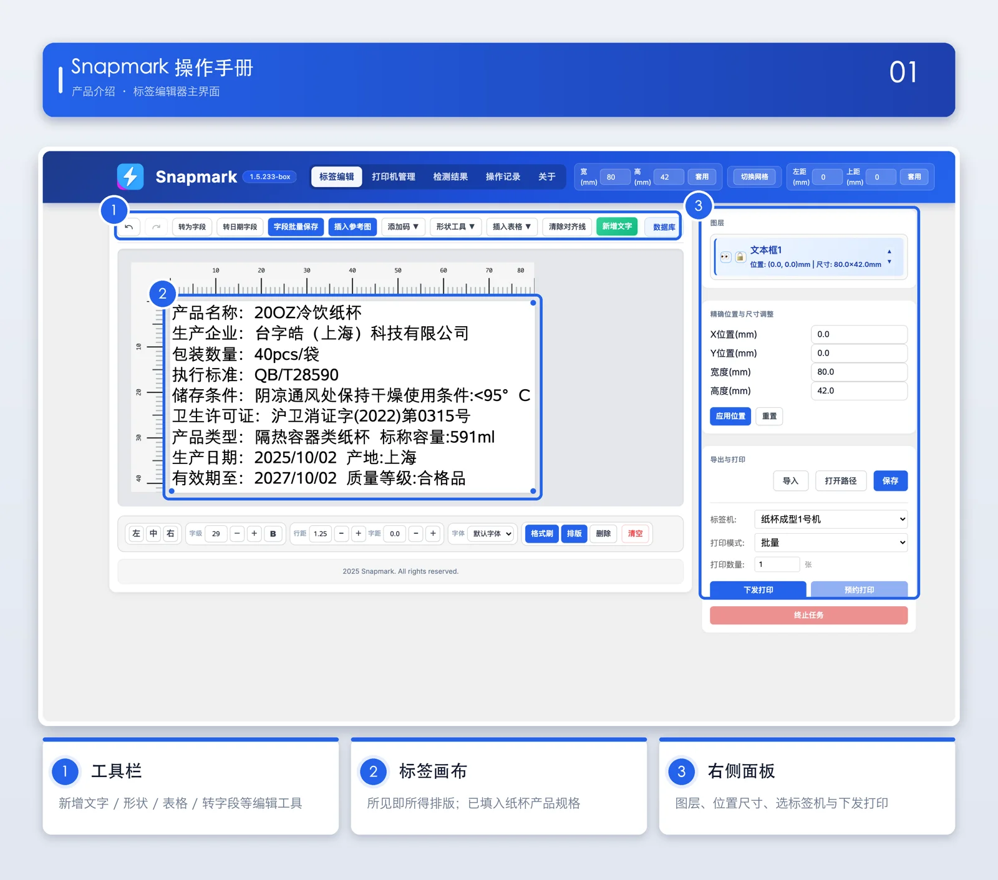The image size is (998, 880).
Task: Click the 打印数量 input field
Action: 777,564
